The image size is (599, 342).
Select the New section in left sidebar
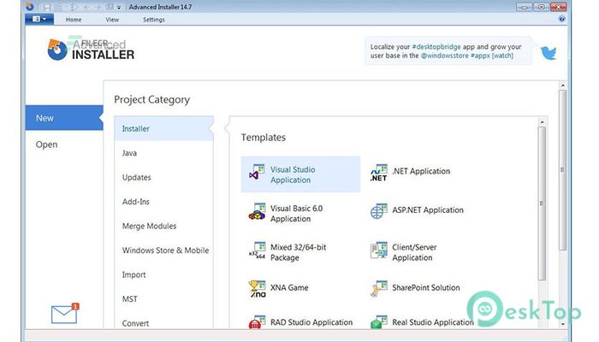click(64, 118)
